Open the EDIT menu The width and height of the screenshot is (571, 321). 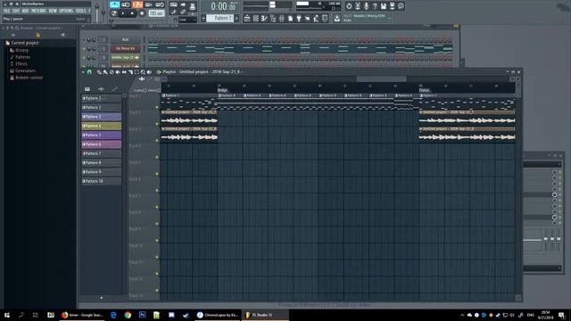click(16, 11)
